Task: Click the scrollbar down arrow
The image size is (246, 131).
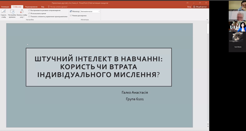Action: (208, 121)
